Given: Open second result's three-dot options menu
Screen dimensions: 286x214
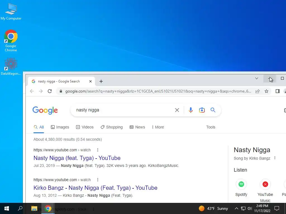Looking at the screenshot, I should (98, 180).
